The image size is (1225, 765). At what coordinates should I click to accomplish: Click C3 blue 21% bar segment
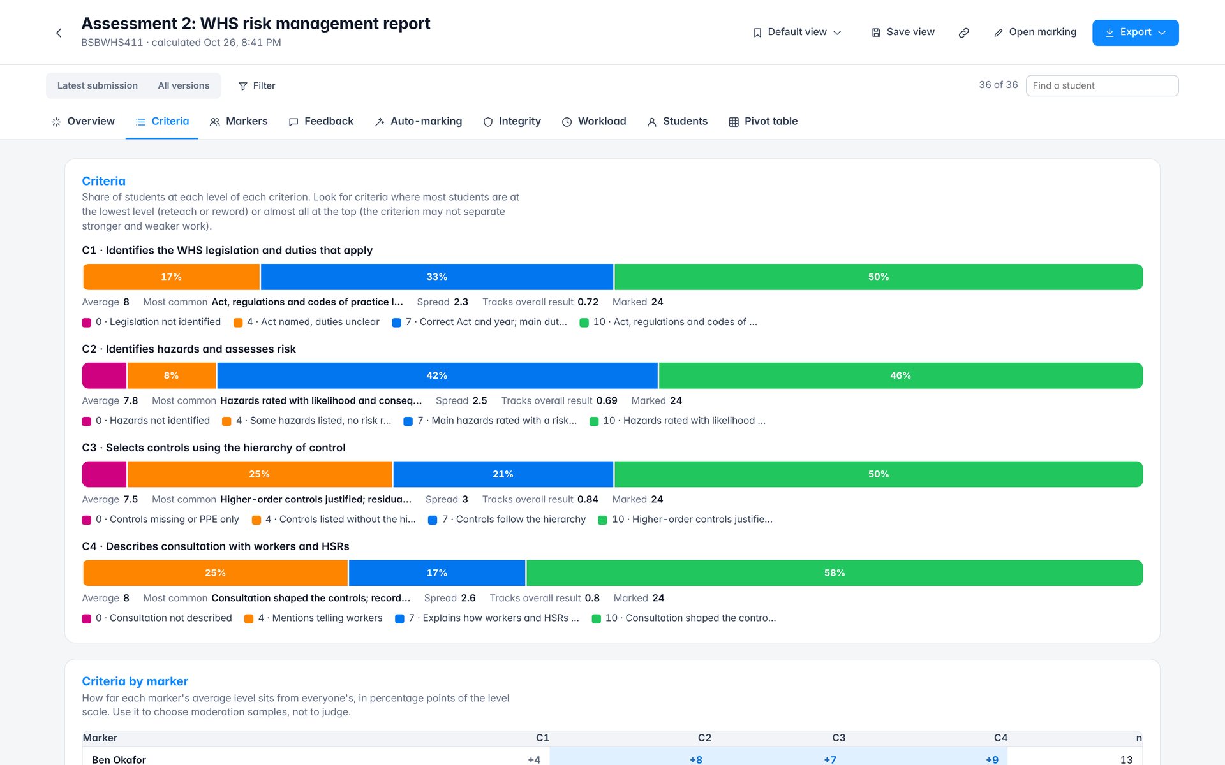tap(503, 474)
